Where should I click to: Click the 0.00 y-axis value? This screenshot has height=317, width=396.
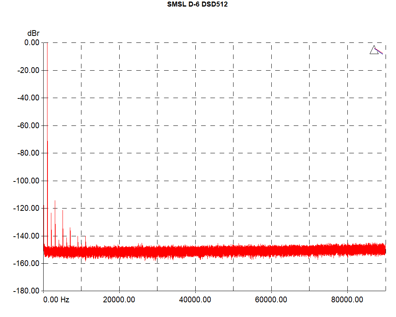(x=32, y=42)
